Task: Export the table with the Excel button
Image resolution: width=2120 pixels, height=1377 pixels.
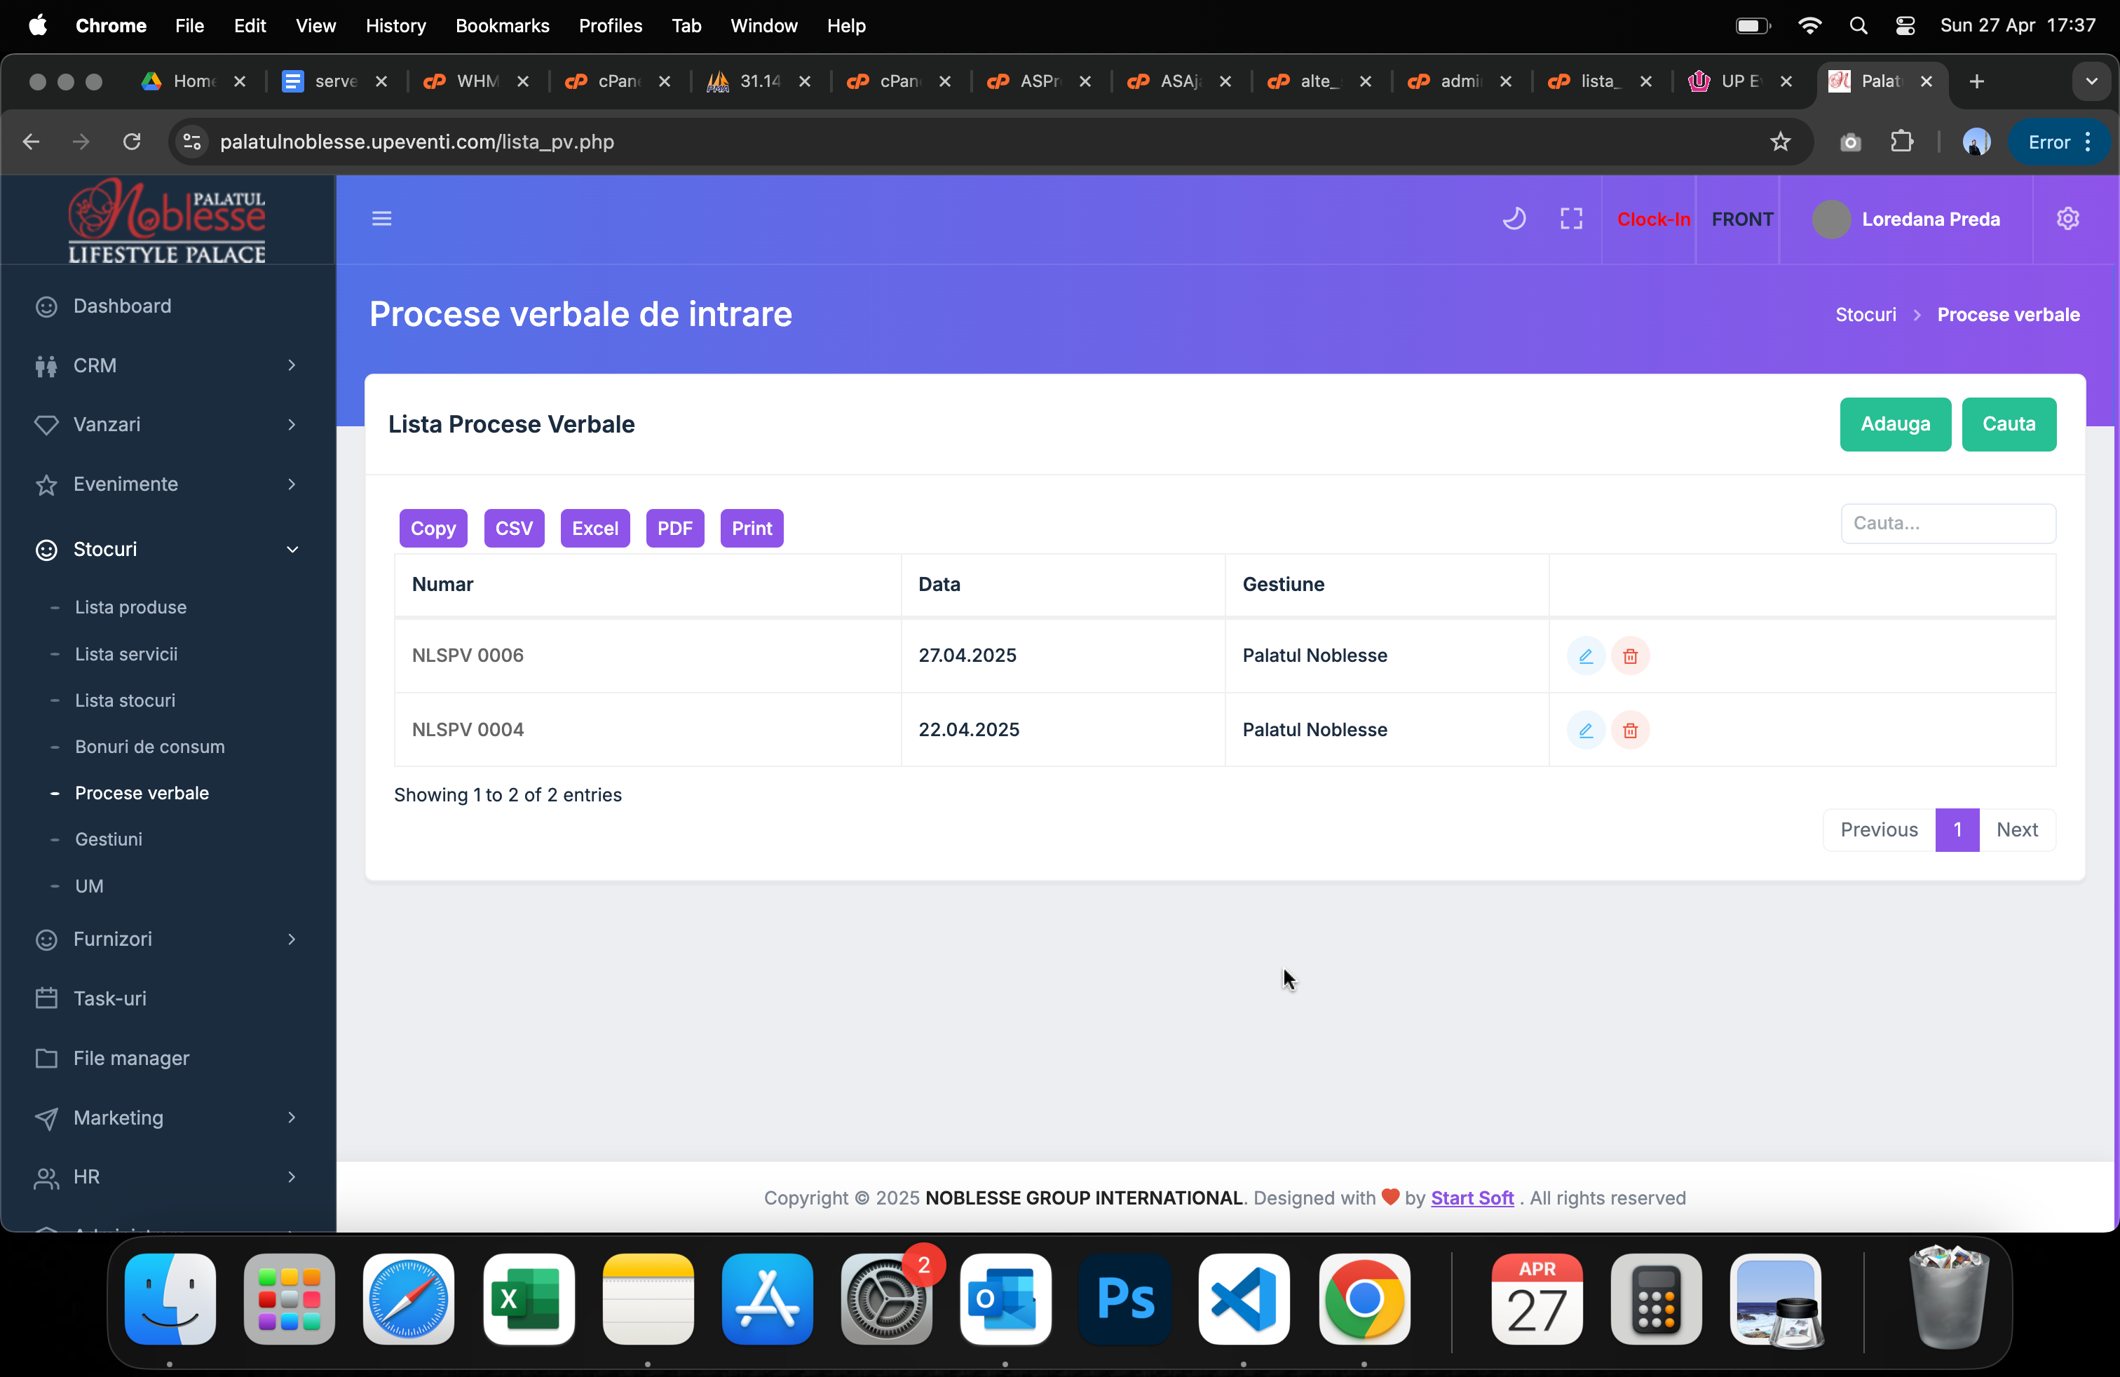Action: coord(594,528)
